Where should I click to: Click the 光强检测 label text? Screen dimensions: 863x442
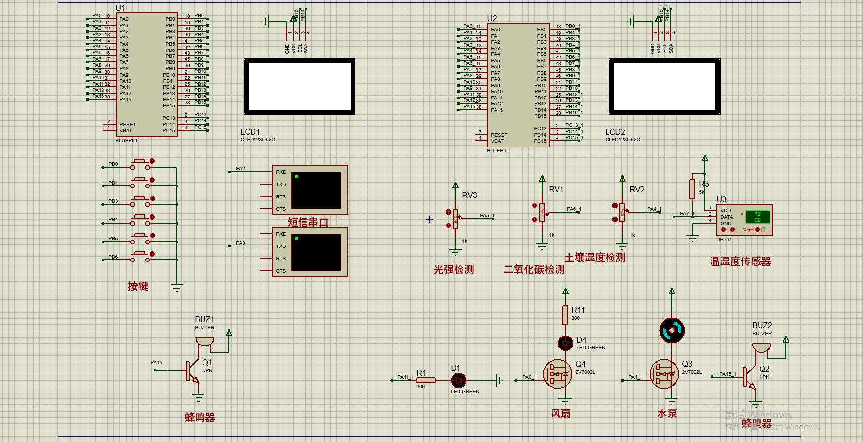coord(454,269)
